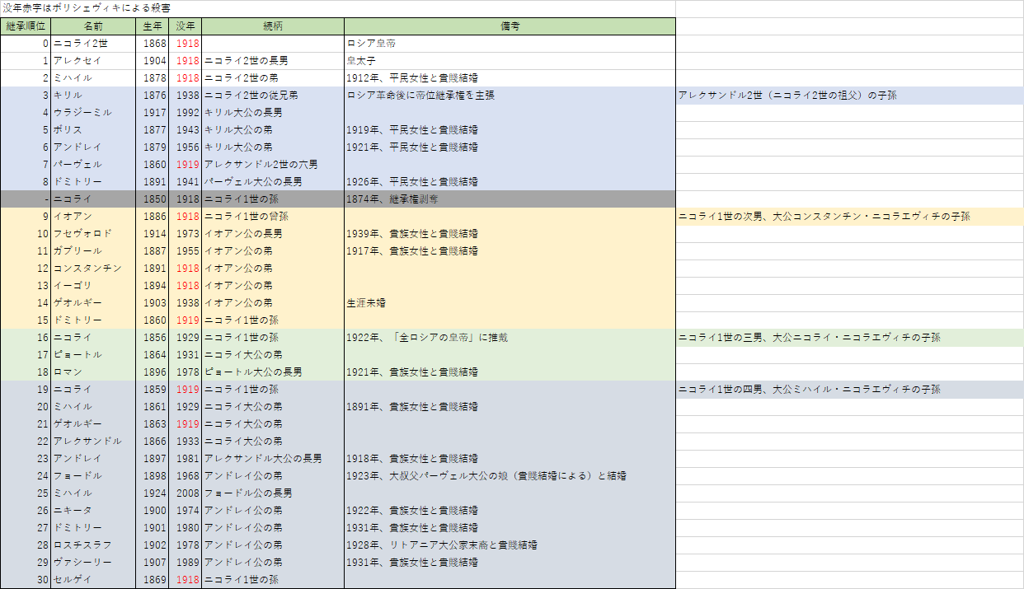Select the title cell 没年赤字はボリシェヴィキによる殺害
Screen dimensions: 1024x589
coord(338,8)
